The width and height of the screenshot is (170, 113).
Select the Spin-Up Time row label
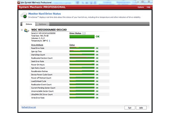[x=36, y=51]
